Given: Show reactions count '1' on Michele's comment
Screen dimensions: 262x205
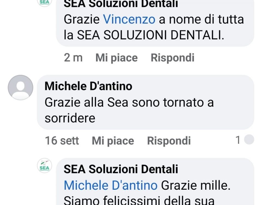Looking at the screenshot, I should (x=238, y=140).
